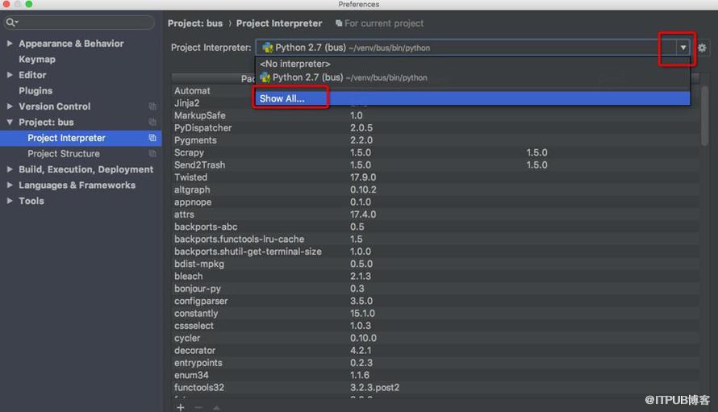Expand the Tools section
This screenshot has height=412, width=718.
pyautogui.click(x=10, y=201)
